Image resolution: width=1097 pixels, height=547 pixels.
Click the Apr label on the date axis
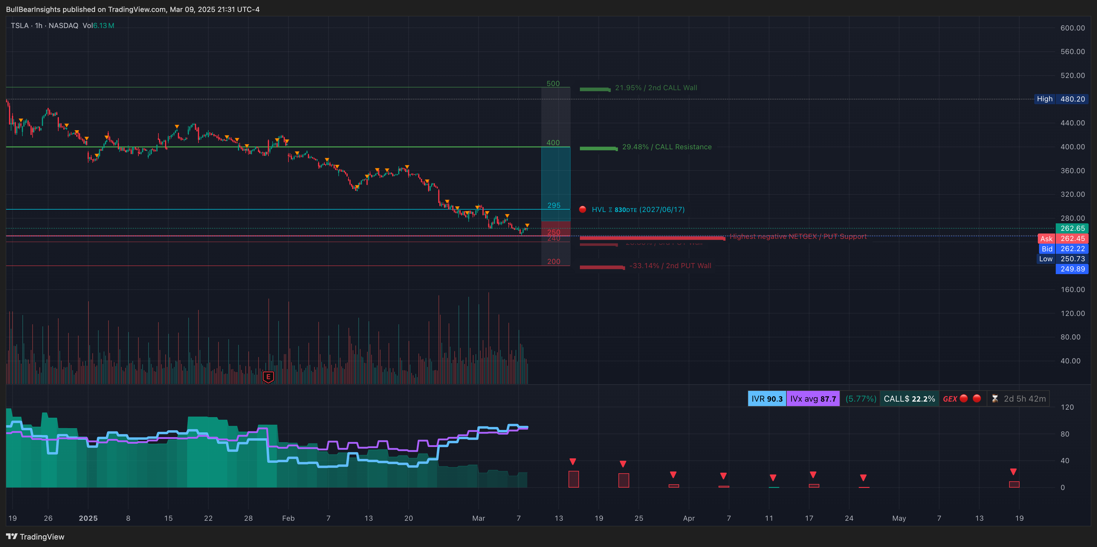689,518
